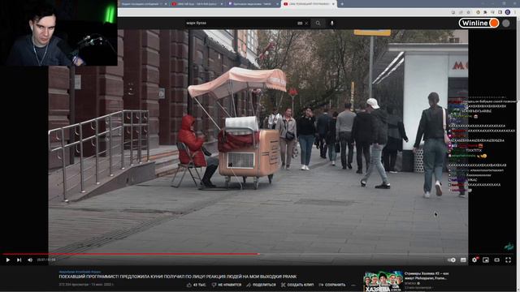Open the browser three-dot menu
The width and height of the screenshot is (520, 292).
pyautogui.click(x=515, y=12)
